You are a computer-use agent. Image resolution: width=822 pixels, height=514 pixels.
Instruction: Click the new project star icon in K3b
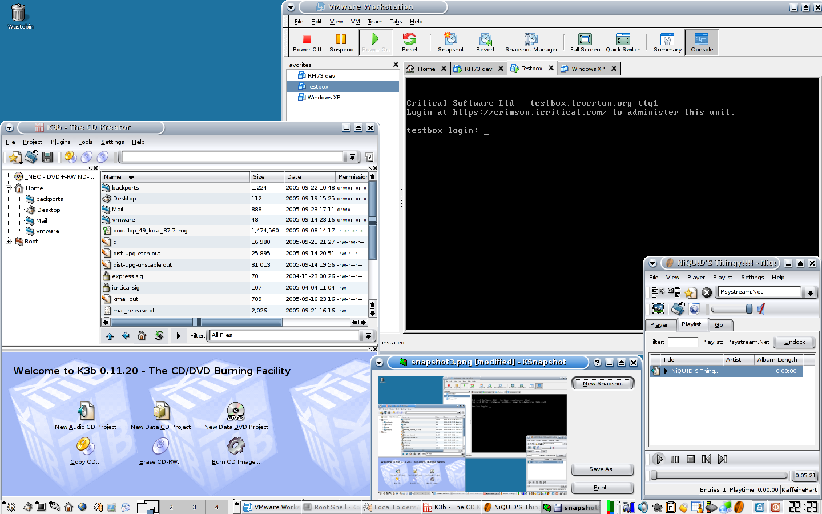[x=15, y=156]
